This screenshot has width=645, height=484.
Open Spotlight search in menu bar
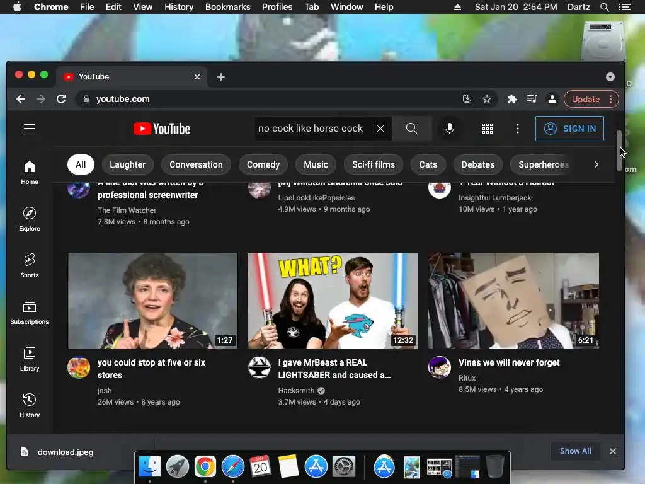pyautogui.click(x=604, y=7)
